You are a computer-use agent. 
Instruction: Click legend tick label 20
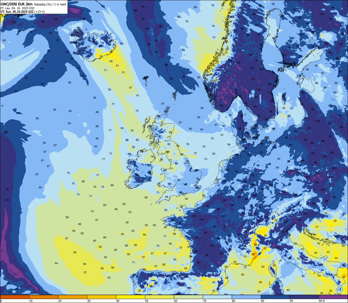click(60, 301)
